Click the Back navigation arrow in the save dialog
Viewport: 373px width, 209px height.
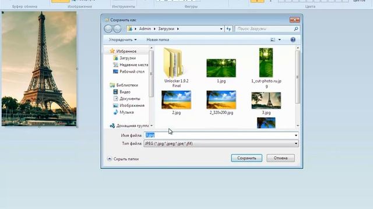pos(108,28)
